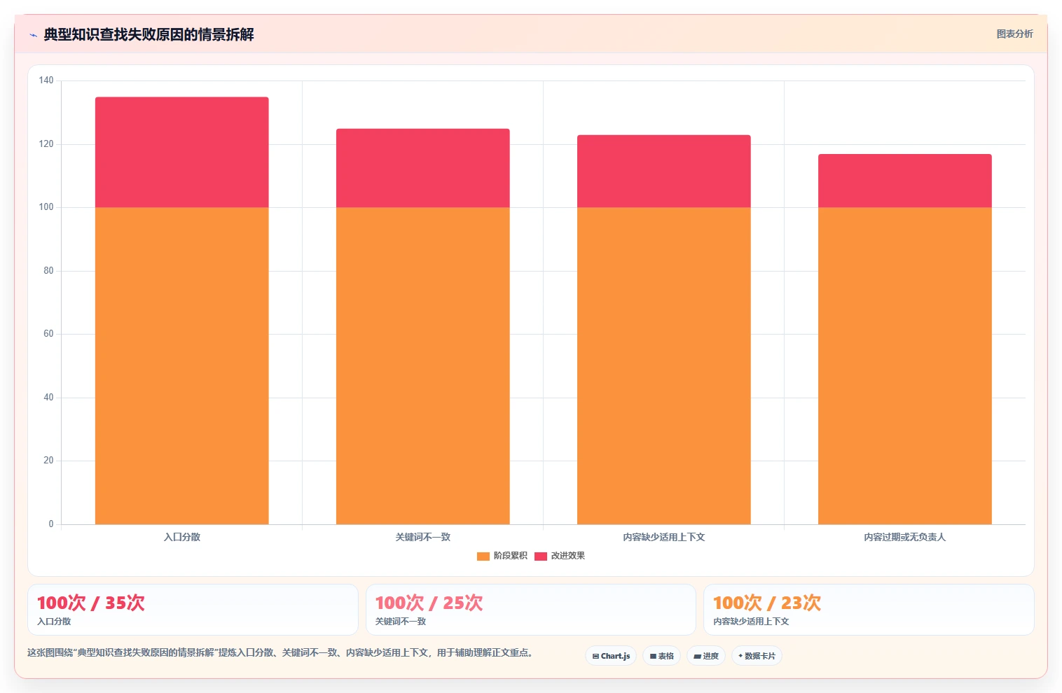
Task: Click the Chart.js chip
Action: pos(611,656)
